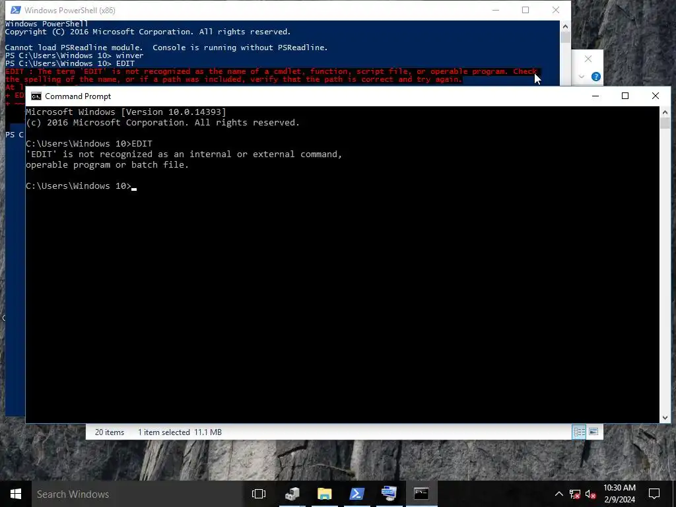Switch Explorer to large icons view
Image resolution: width=676 pixels, height=507 pixels.
point(593,432)
